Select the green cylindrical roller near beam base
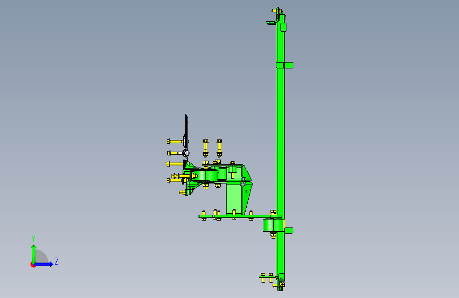459x298 pixels. point(273,225)
